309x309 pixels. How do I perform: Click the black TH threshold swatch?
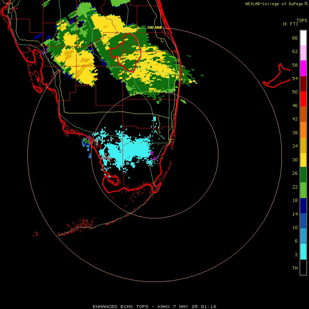pos(303,267)
